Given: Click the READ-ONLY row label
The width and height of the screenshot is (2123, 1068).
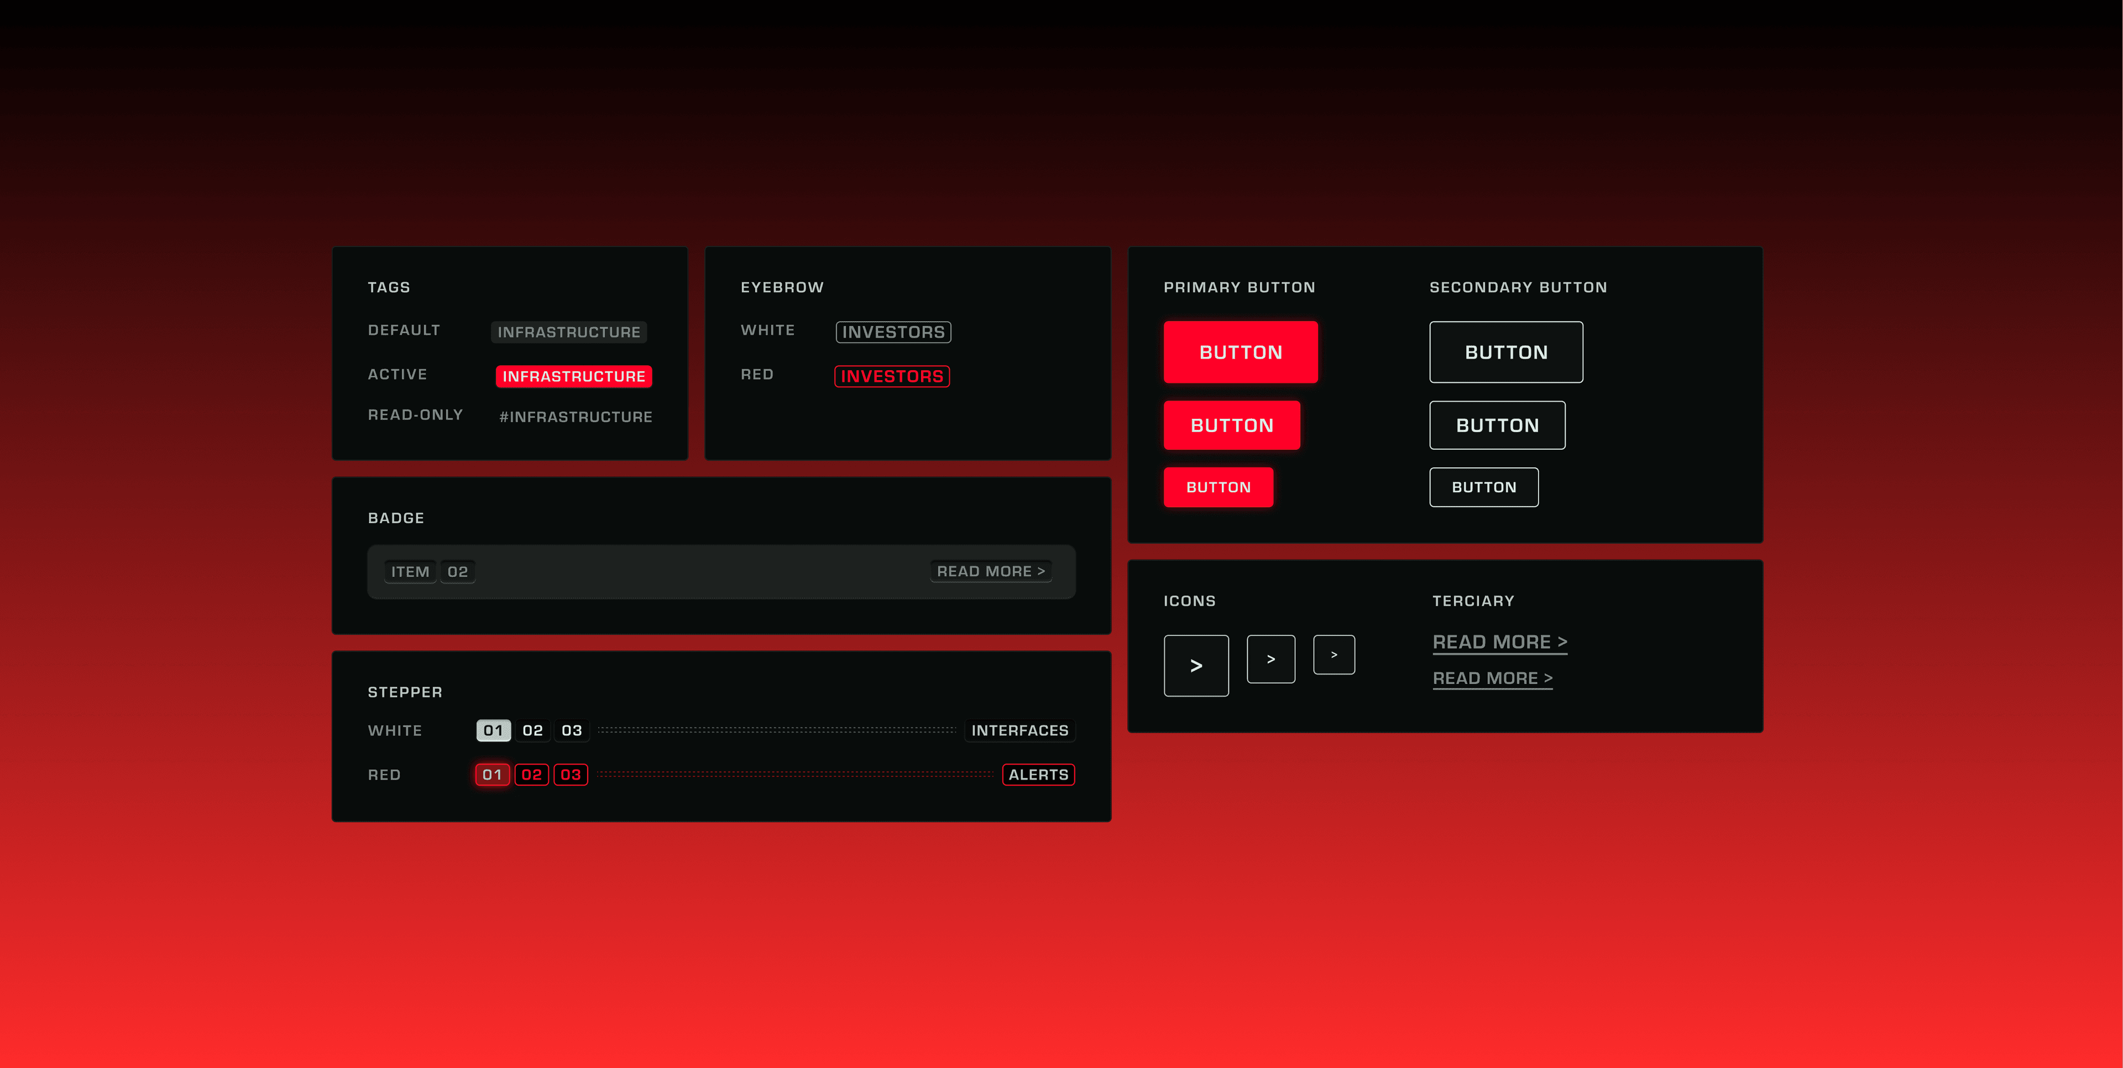Looking at the screenshot, I should tap(415, 415).
